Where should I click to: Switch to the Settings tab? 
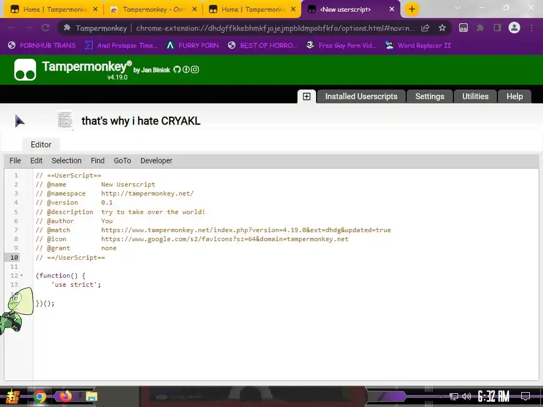[430, 96]
